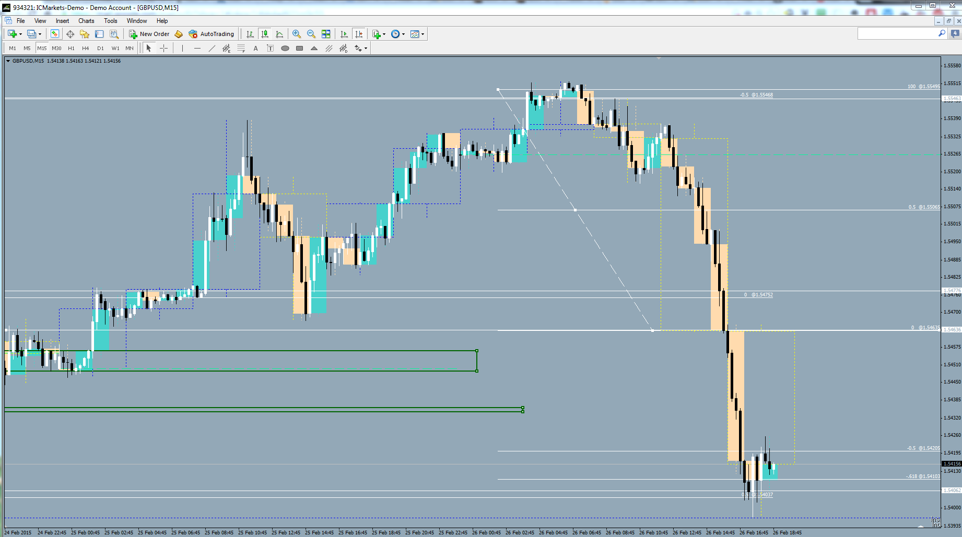The height and width of the screenshot is (537, 962).
Task: Select Equidistant Channel tool
Action: click(226, 48)
